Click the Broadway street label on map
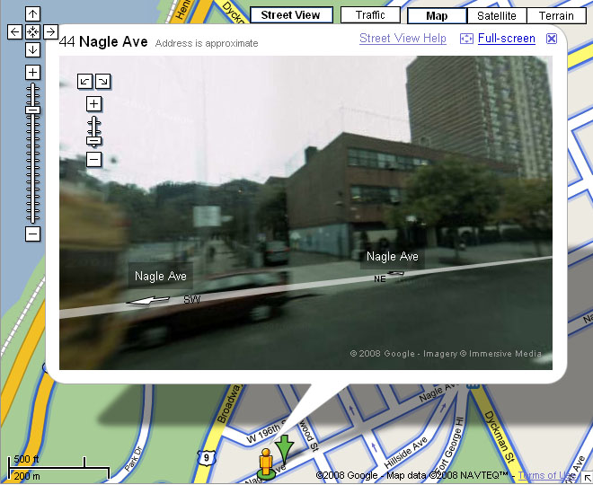Screen dimensions: 593x485 point(228,404)
